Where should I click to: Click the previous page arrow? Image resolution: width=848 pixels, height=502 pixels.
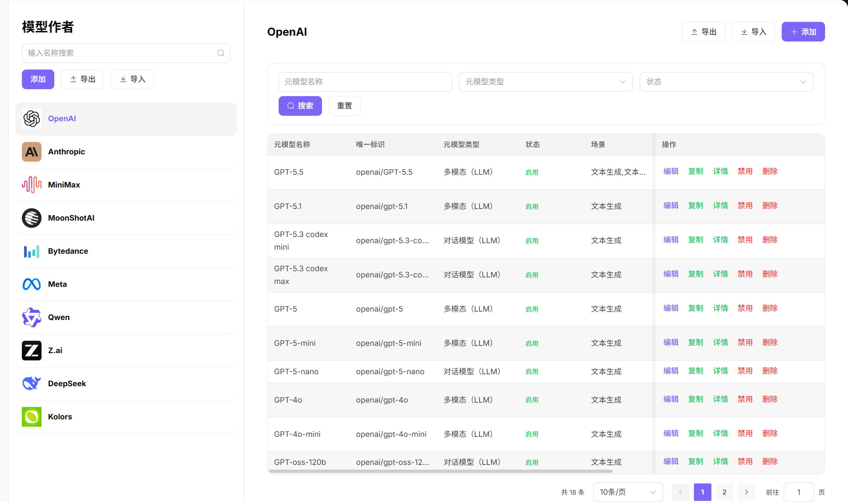click(x=681, y=492)
